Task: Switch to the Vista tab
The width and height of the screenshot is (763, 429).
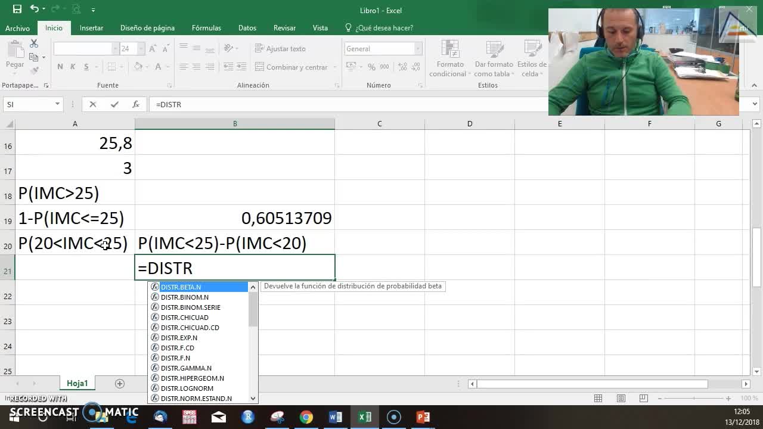Action: pyautogui.click(x=320, y=28)
